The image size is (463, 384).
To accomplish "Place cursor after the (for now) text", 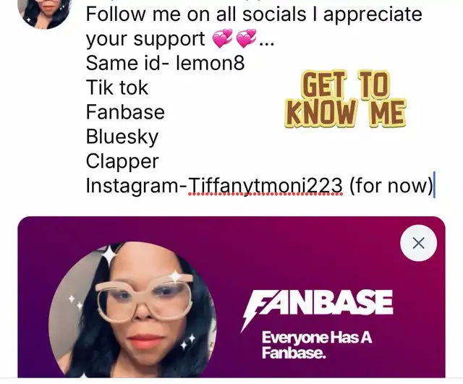I will click(x=433, y=185).
